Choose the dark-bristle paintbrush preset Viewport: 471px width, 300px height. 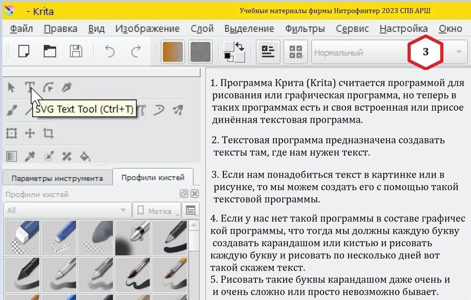click(x=133, y=275)
